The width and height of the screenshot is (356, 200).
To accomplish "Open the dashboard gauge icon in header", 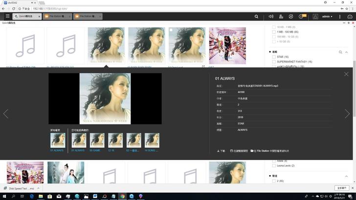I will [350, 17].
